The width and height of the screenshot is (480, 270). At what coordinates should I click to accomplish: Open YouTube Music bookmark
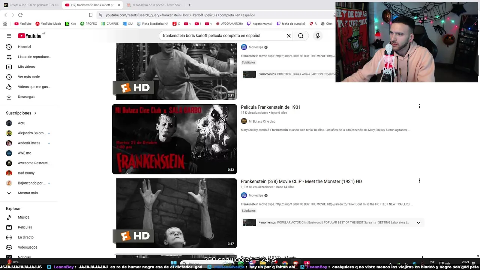coord(48,24)
